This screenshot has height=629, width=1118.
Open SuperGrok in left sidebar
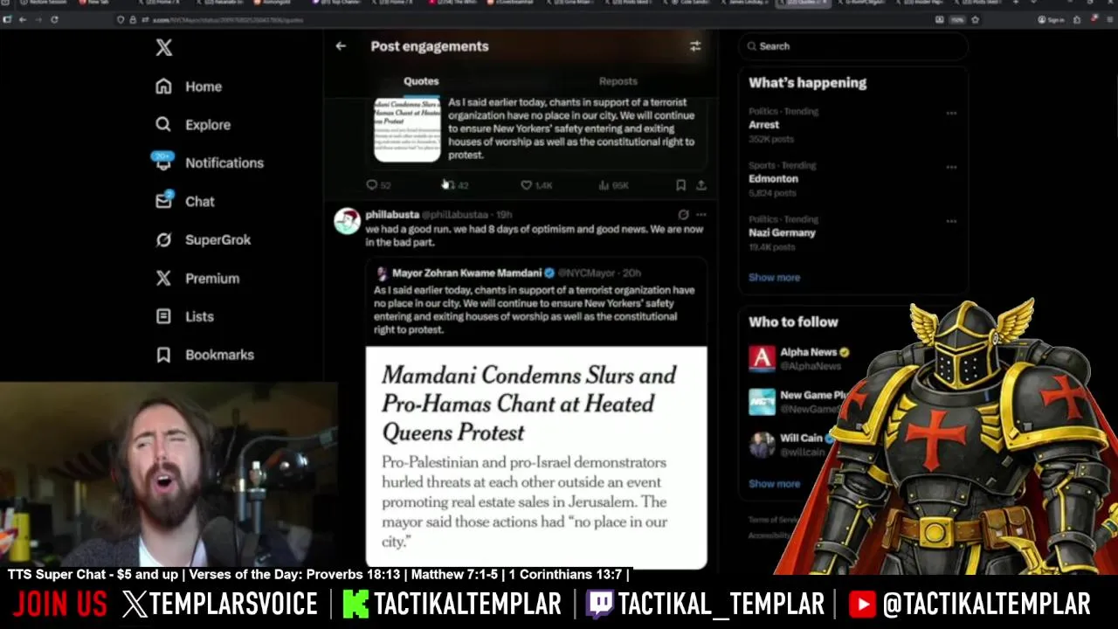203,239
